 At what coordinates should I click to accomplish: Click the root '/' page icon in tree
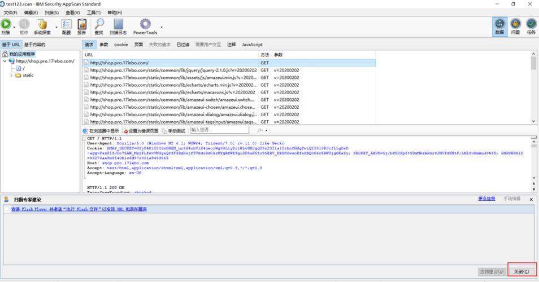tap(19, 68)
